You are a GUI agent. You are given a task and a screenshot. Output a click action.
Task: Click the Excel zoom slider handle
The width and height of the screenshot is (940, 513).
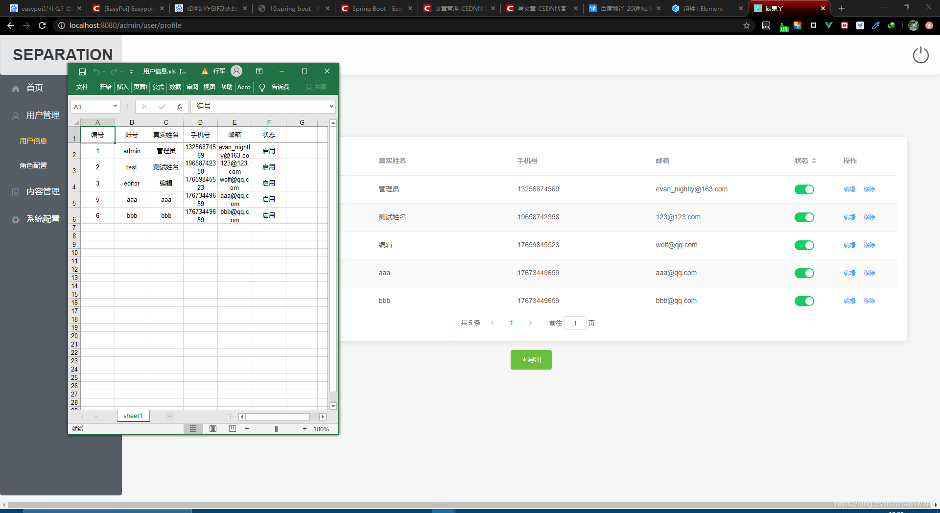(276, 429)
